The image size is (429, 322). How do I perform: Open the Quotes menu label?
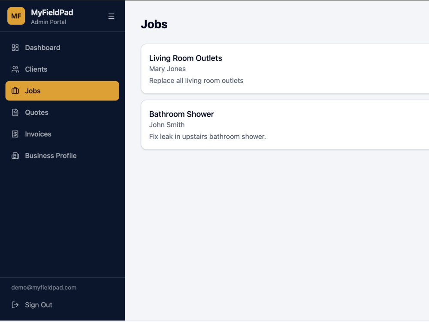[x=36, y=112]
